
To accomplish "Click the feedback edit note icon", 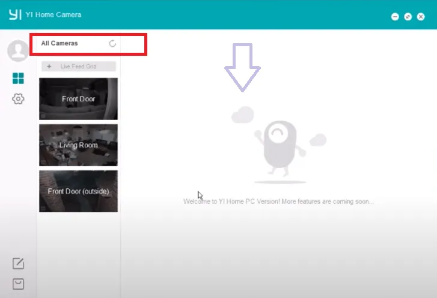I will (x=18, y=263).
